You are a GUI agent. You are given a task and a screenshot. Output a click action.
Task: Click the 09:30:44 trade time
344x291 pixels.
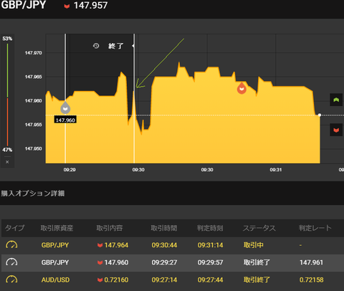[x=164, y=245]
